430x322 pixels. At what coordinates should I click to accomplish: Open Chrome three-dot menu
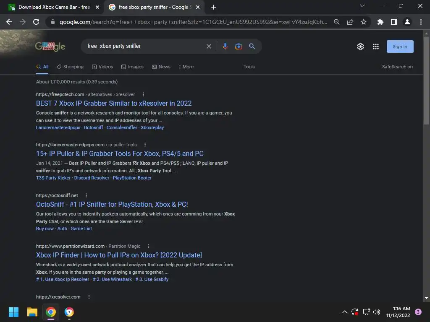421,22
